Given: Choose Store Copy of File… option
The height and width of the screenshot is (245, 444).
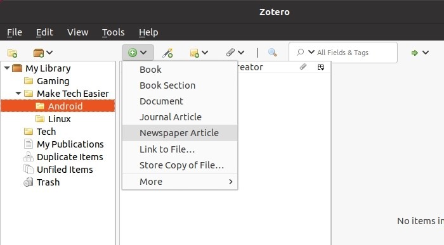Looking at the screenshot, I should 180,165.
